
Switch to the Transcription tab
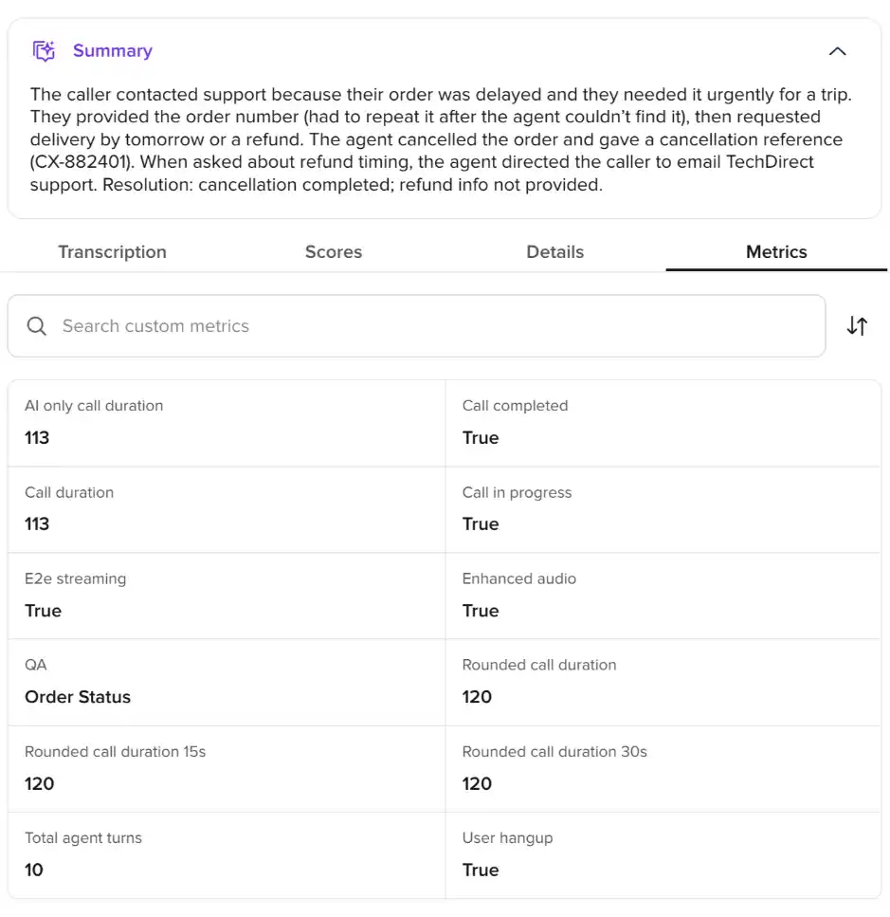coord(112,252)
